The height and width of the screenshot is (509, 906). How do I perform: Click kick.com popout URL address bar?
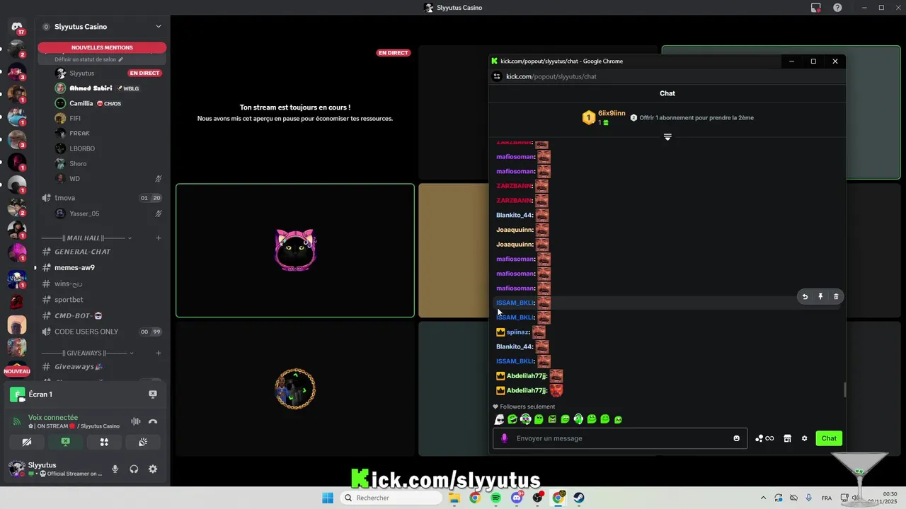[x=551, y=76]
